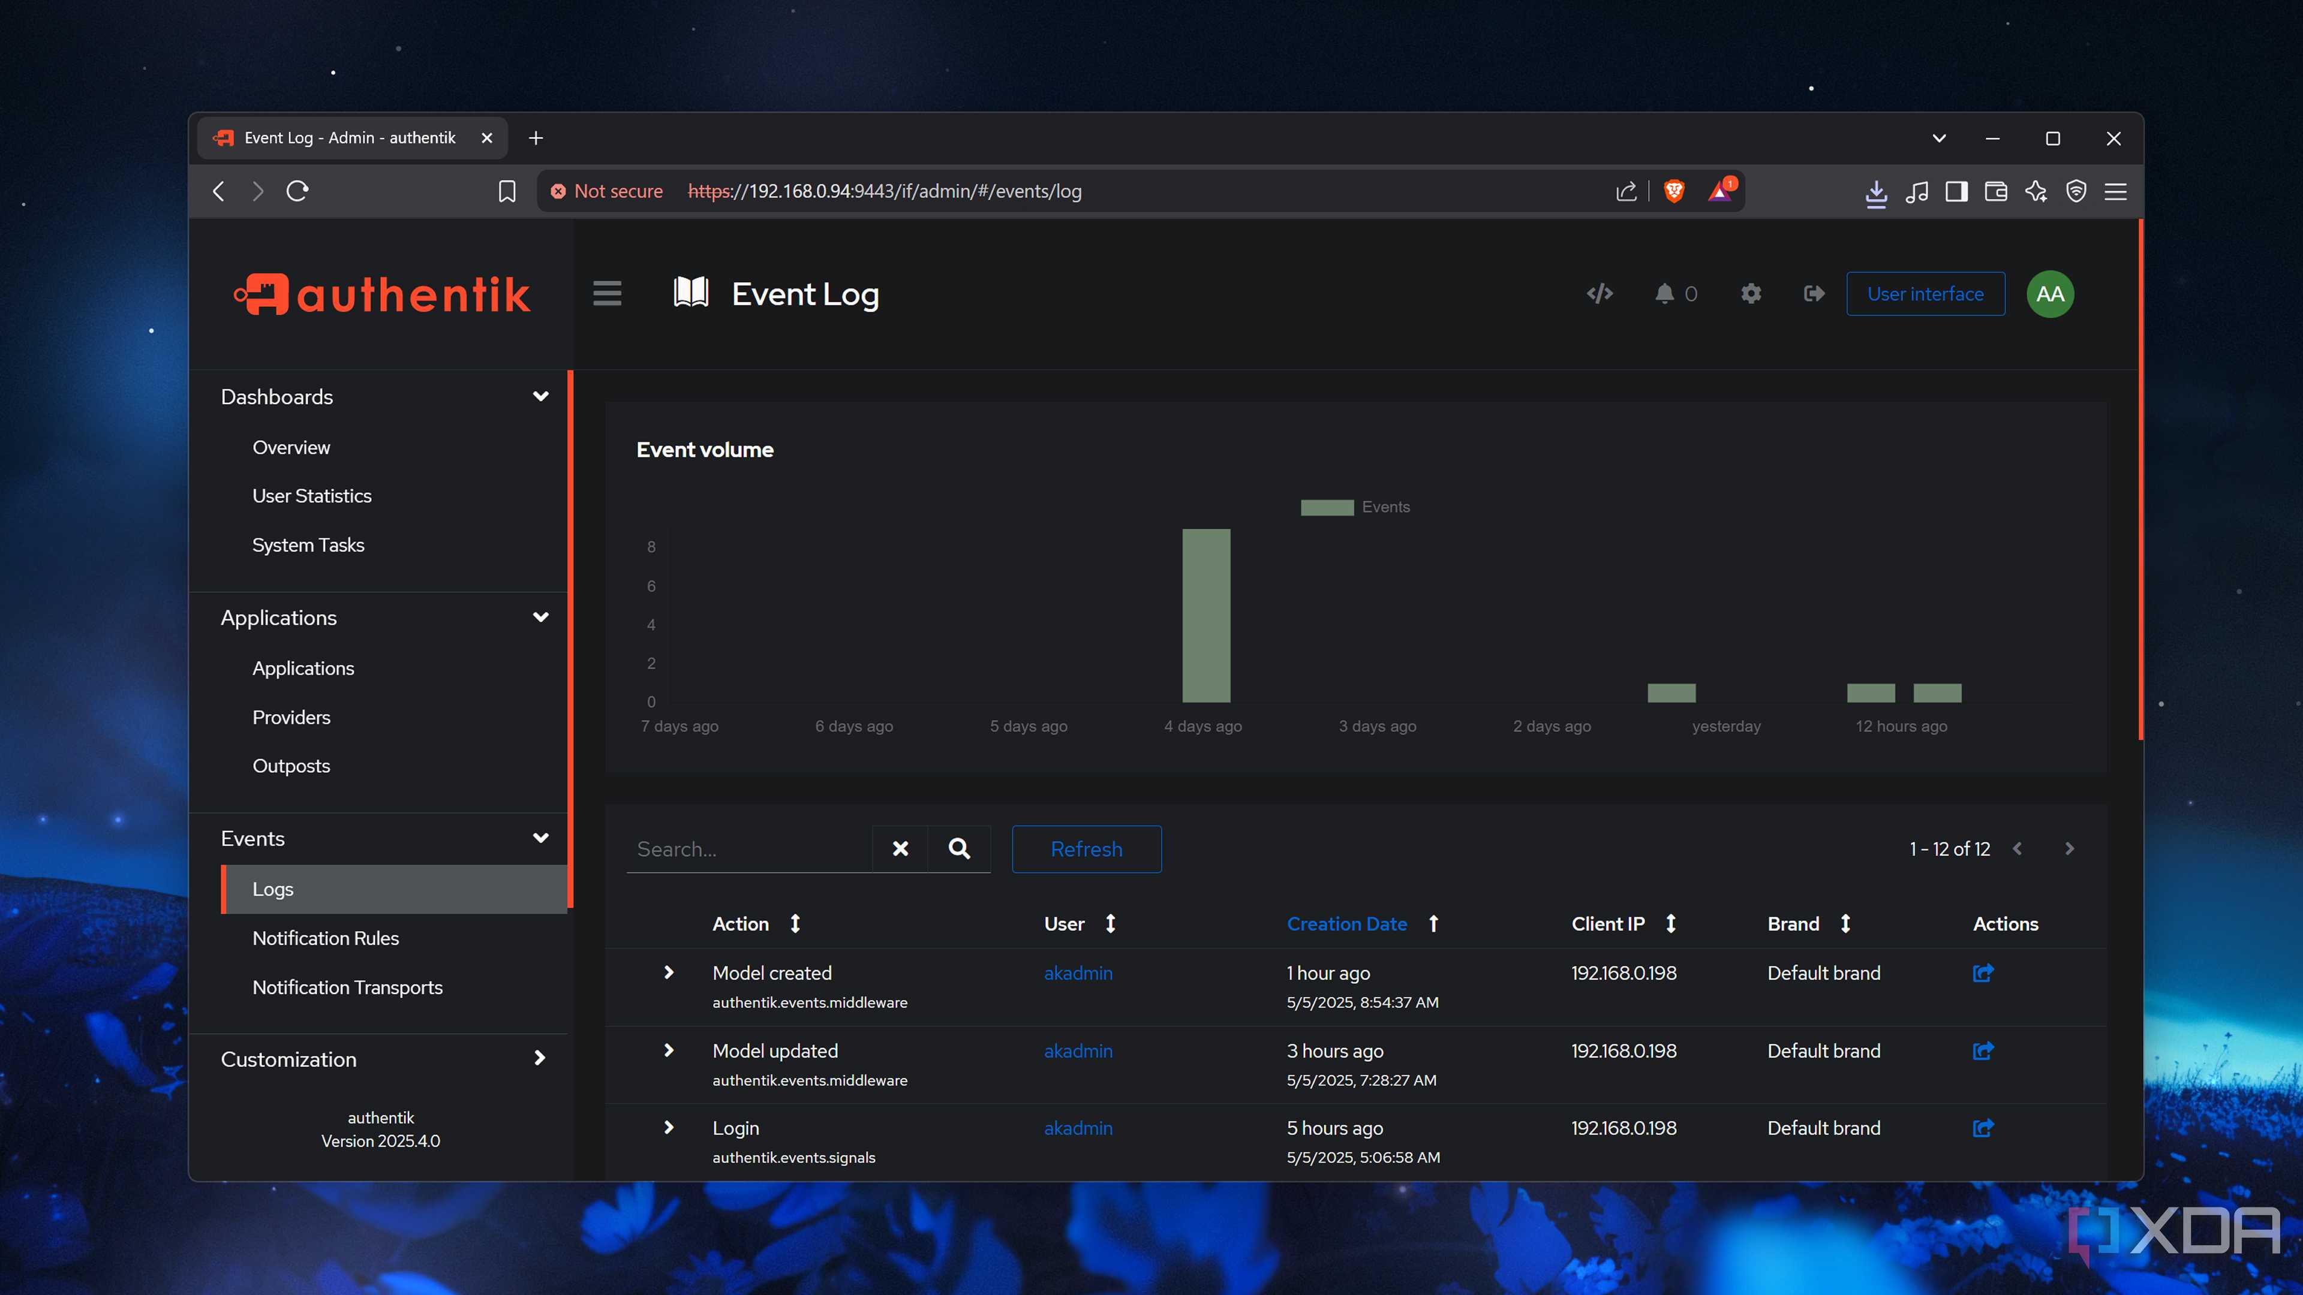The width and height of the screenshot is (2303, 1295).
Task: Open the akadmin user link for Login event
Action: click(x=1078, y=1128)
